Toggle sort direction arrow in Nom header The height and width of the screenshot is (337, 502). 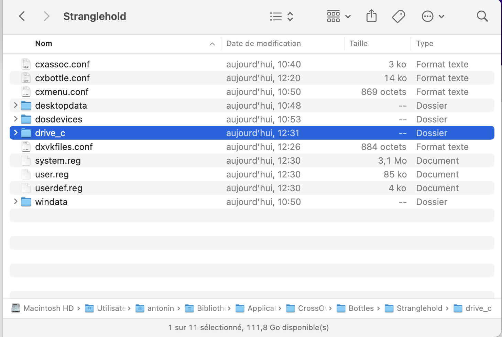pos(212,44)
